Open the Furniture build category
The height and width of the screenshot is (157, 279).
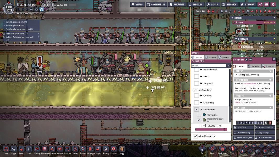pos(67,149)
